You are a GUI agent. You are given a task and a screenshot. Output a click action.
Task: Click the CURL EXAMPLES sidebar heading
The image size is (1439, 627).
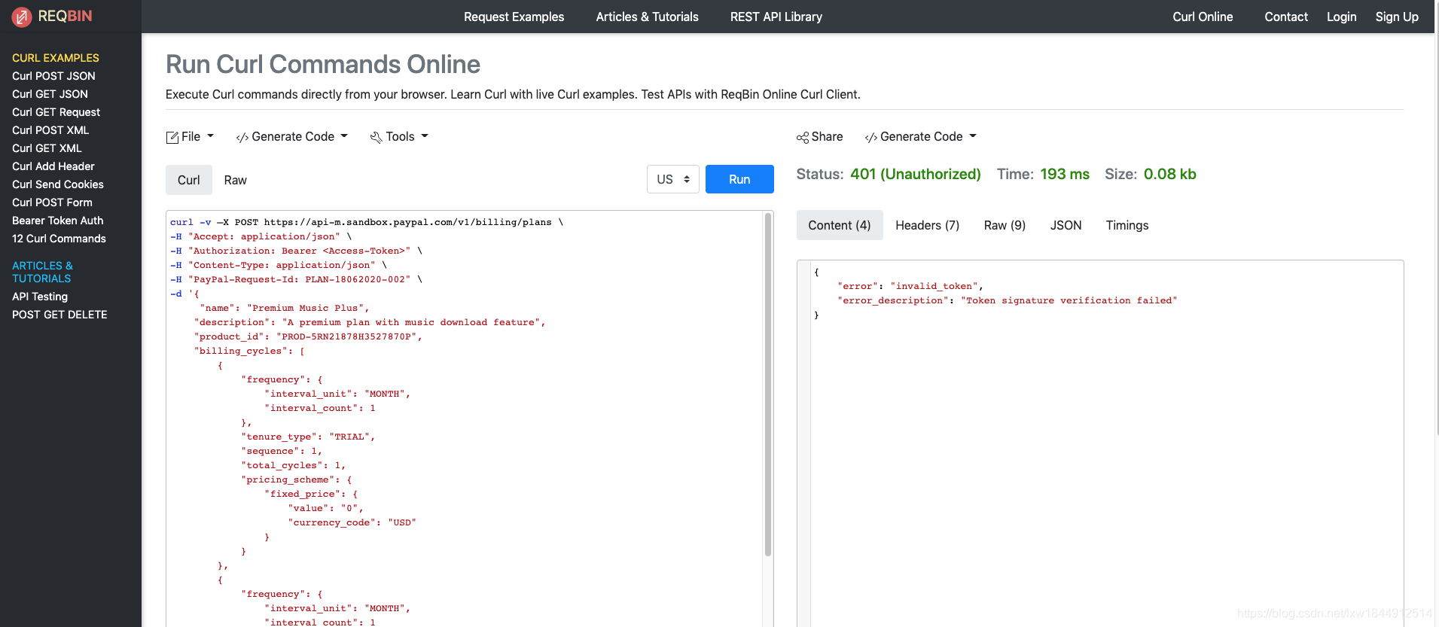click(56, 58)
